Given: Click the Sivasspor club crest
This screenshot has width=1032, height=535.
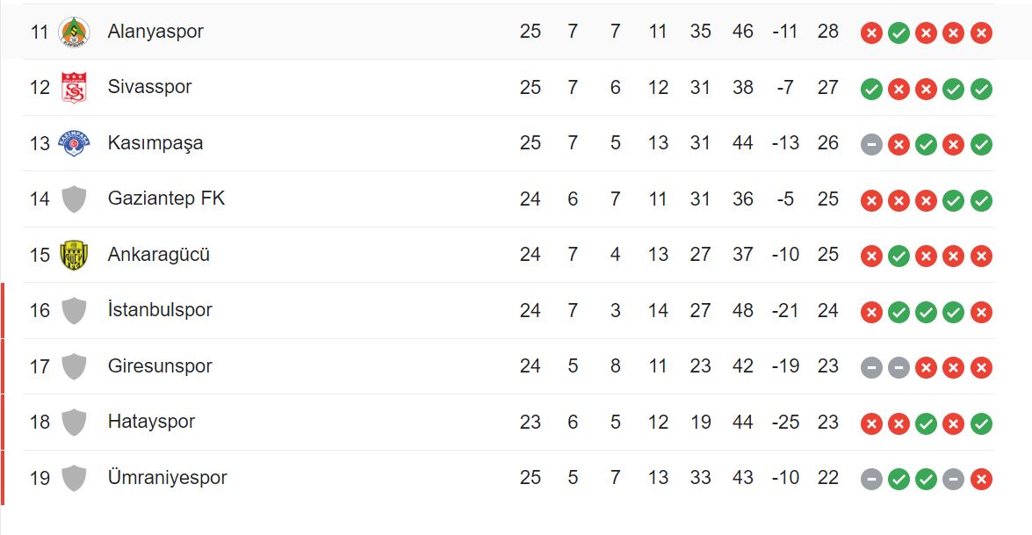Looking at the screenshot, I should pyautogui.click(x=74, y=88).
